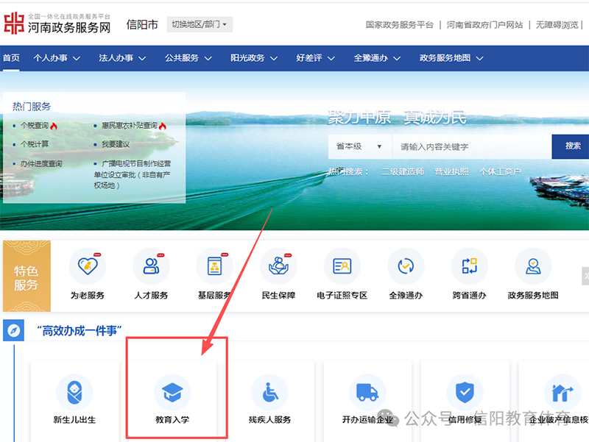Click the 特色服务 orange panel
The height and width of the screenshot is (442, 589).
[x=27, y=276]
